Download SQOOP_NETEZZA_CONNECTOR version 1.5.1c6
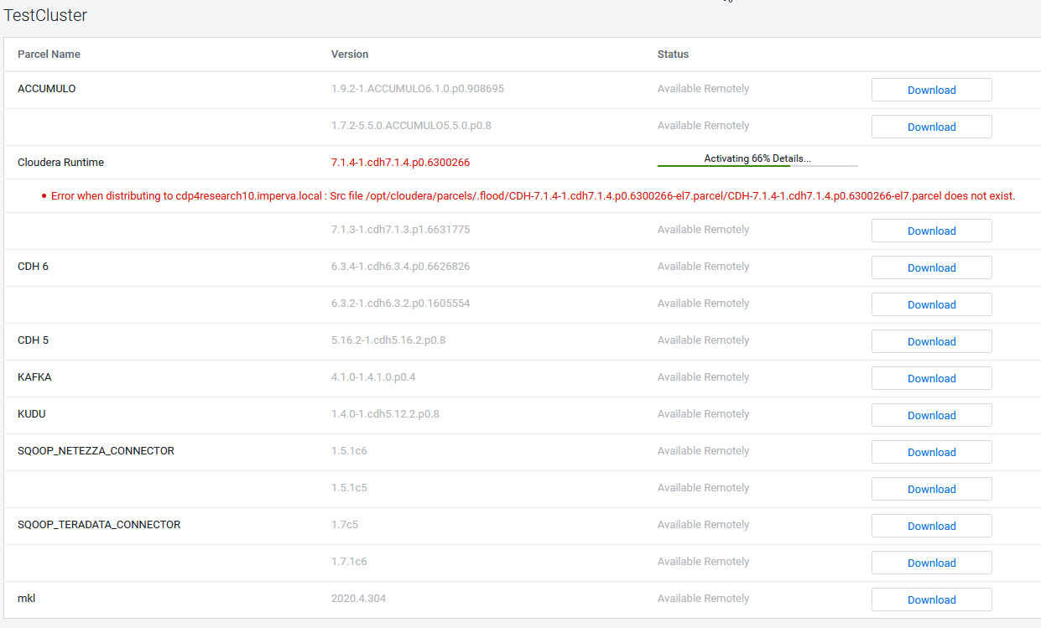This screenshot has height=628, width=1041. click(x=931, y=452)
